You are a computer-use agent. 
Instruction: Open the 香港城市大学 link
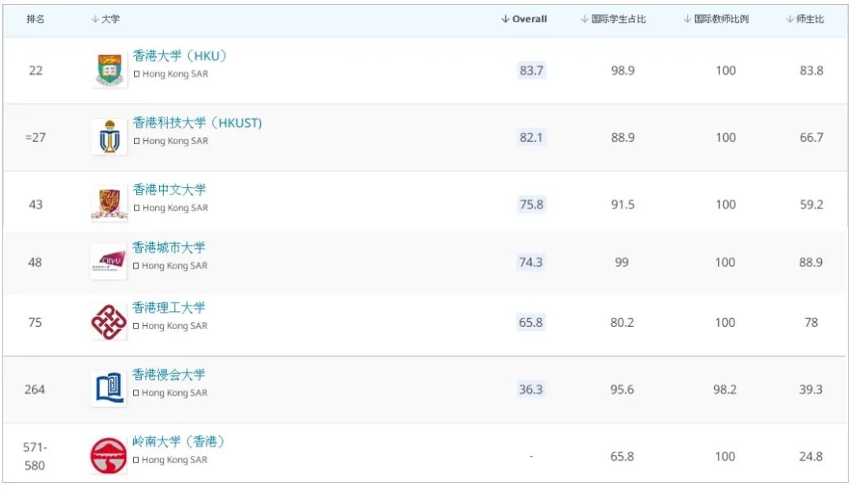[169, 248]
